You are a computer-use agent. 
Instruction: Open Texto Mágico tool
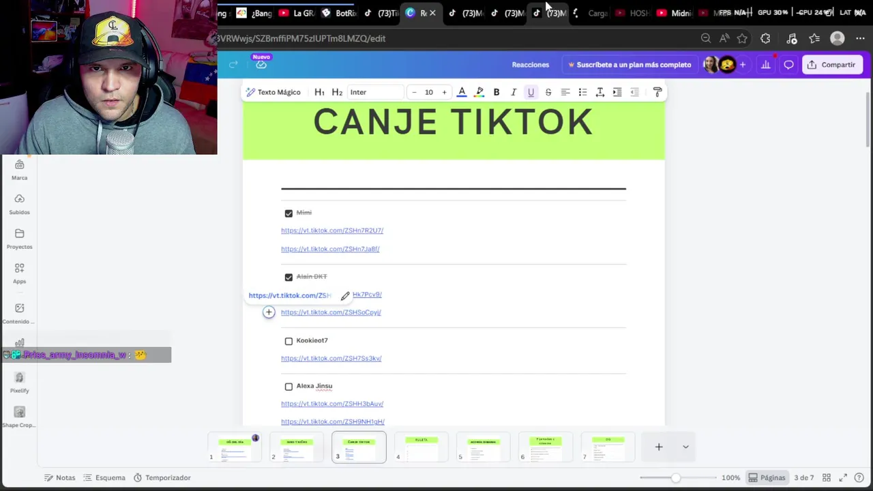click(x=273, y=92)
